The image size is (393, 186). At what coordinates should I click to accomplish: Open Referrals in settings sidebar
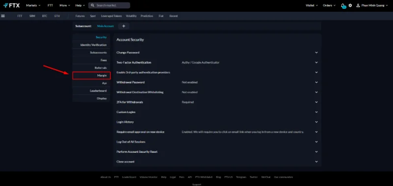click(x=91, y=68)
